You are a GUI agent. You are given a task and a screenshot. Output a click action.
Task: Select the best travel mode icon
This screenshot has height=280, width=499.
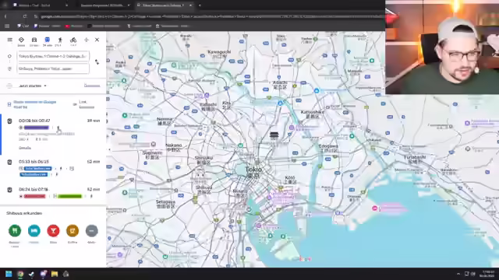coord(21,41)
